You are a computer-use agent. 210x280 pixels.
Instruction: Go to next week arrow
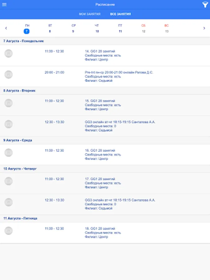coord(204,28)
